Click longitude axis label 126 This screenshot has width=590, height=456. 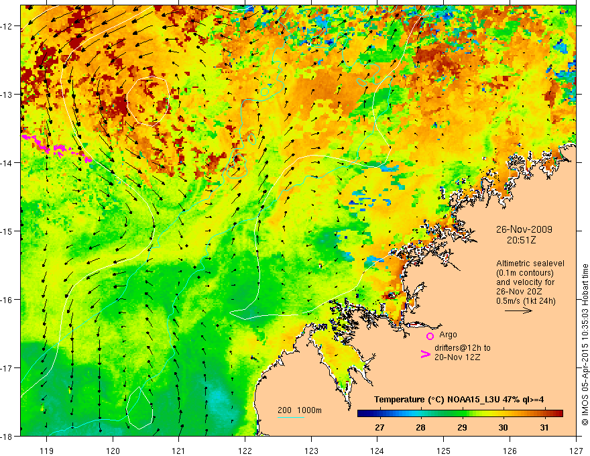pos(510,451)
